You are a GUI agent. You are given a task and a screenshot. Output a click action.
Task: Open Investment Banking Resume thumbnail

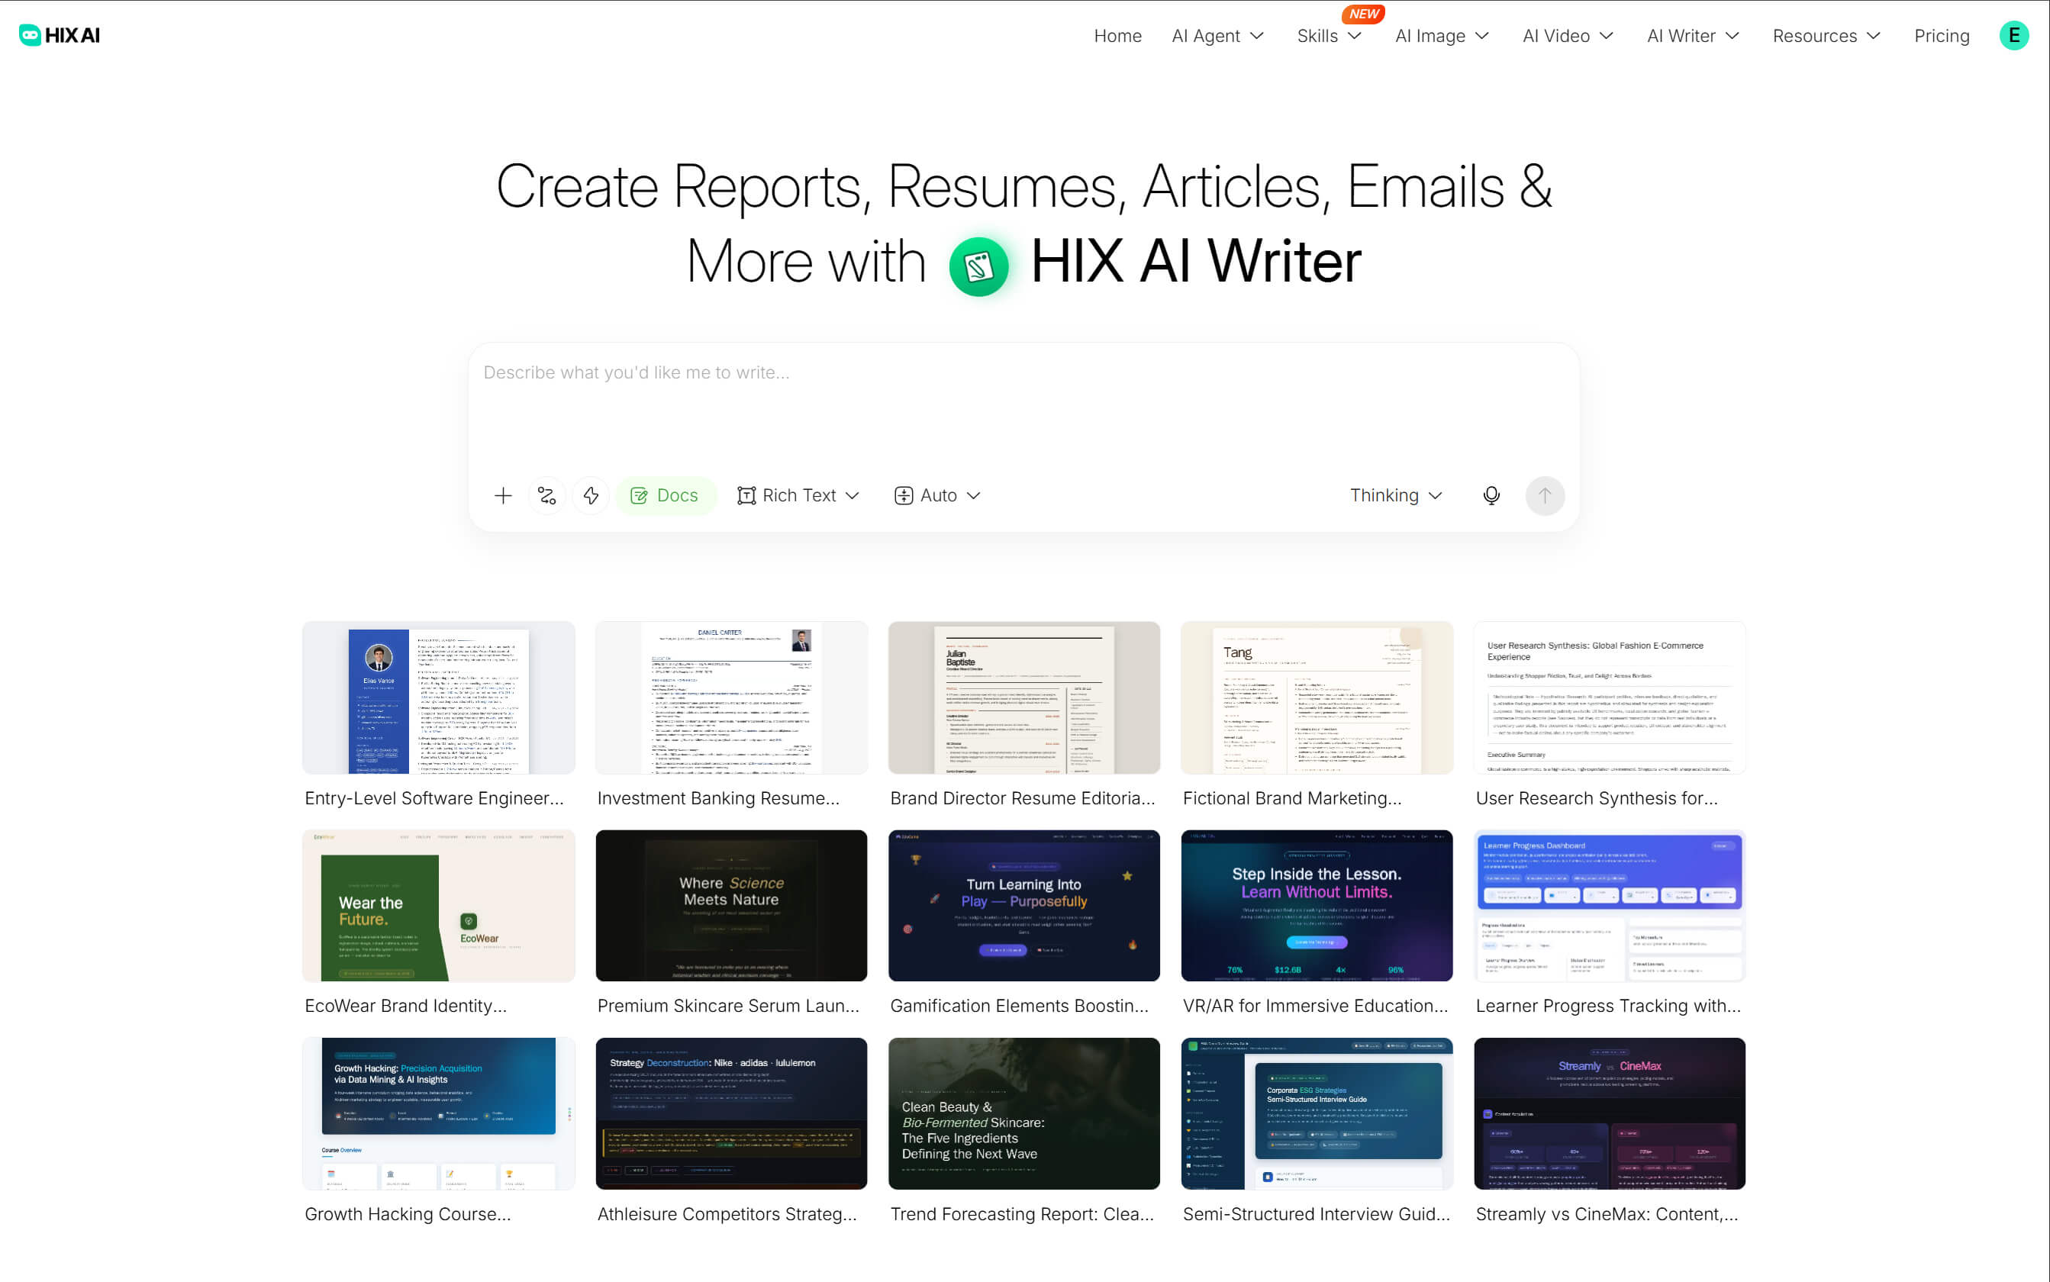(x=731, y=697)
